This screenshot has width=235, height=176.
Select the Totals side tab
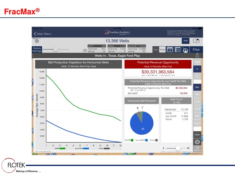197,62
